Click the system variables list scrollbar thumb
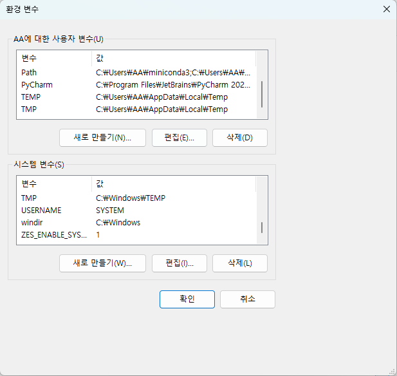Viewport: 397px width, 376px height. tap(262, 227)
